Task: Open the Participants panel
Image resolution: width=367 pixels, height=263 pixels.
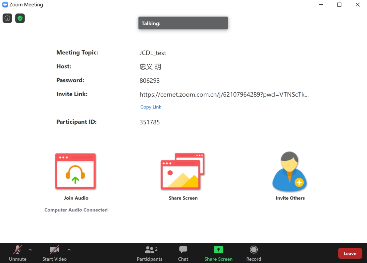Action: point(150,253)
